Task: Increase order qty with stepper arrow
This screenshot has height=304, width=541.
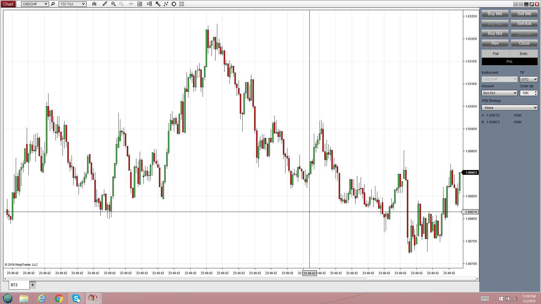Action: (536, 91)
